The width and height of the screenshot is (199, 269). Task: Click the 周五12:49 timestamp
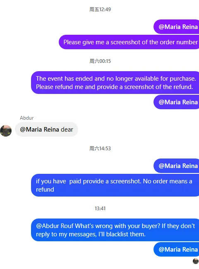tap(100, 9)
